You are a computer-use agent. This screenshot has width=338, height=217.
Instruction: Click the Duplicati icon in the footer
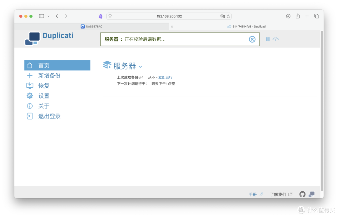click(x=311, y=194)
